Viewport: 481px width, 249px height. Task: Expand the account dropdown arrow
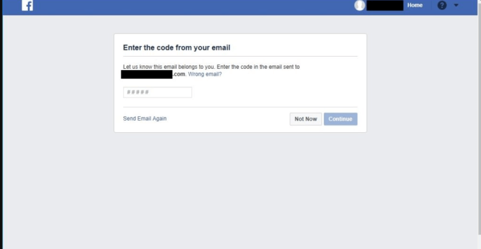[x=456, y=5]
